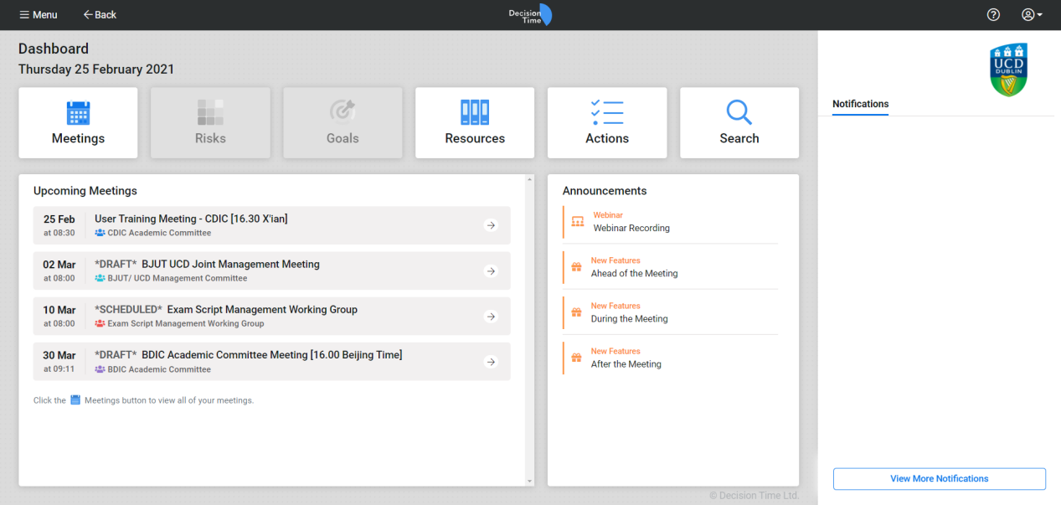Viewport: 1061px width, 505px height.
Task: Open arrow for User Training Meeting
Action: tap(491, 225)
